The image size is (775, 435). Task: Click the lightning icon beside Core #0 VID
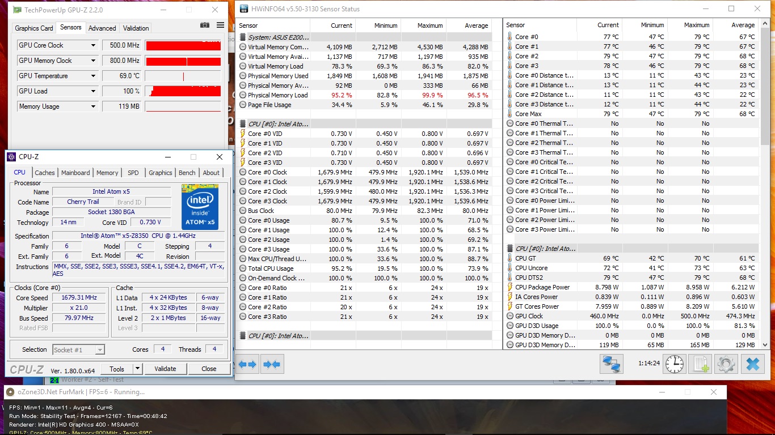coord(243,134)
